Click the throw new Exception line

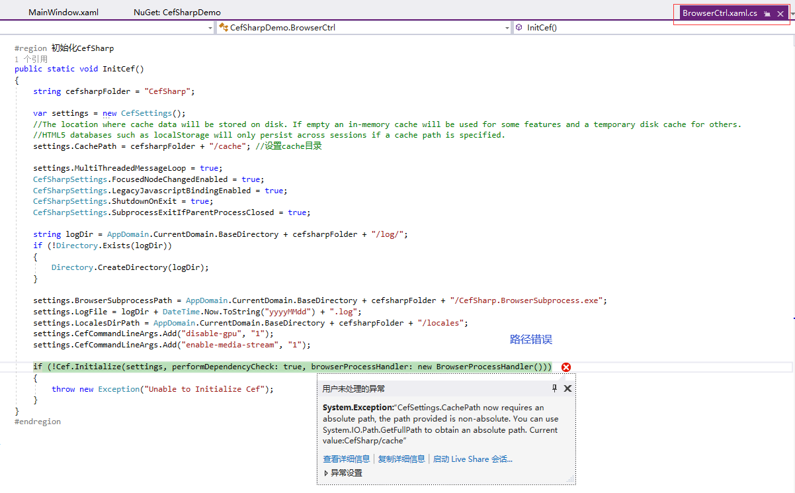click(163, 389)
